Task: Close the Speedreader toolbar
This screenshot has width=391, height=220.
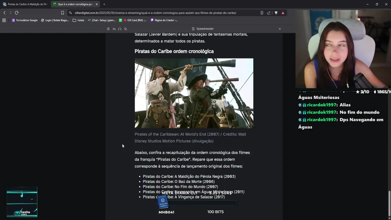Action: pyautogui.click(x=280, y=29)
